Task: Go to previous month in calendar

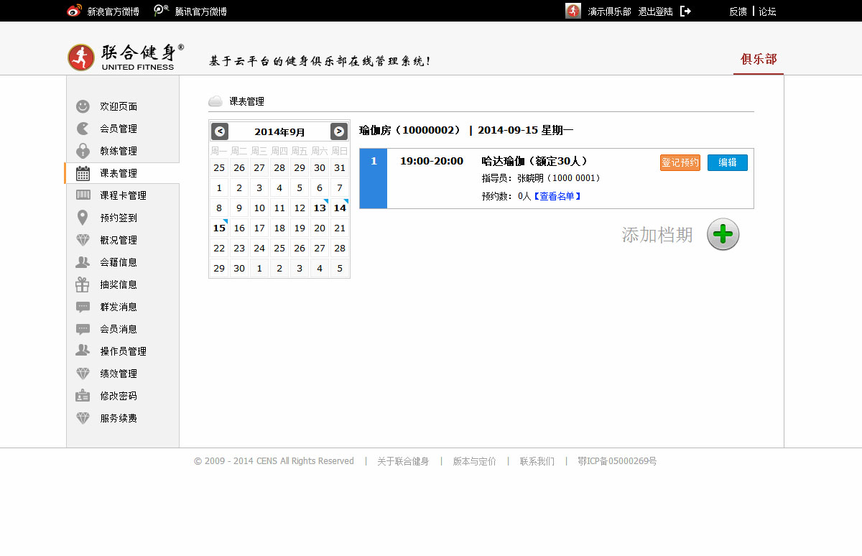Action: (220, 131)
